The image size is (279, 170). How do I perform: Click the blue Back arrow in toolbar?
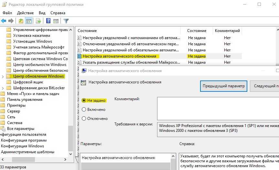[4, 21]
